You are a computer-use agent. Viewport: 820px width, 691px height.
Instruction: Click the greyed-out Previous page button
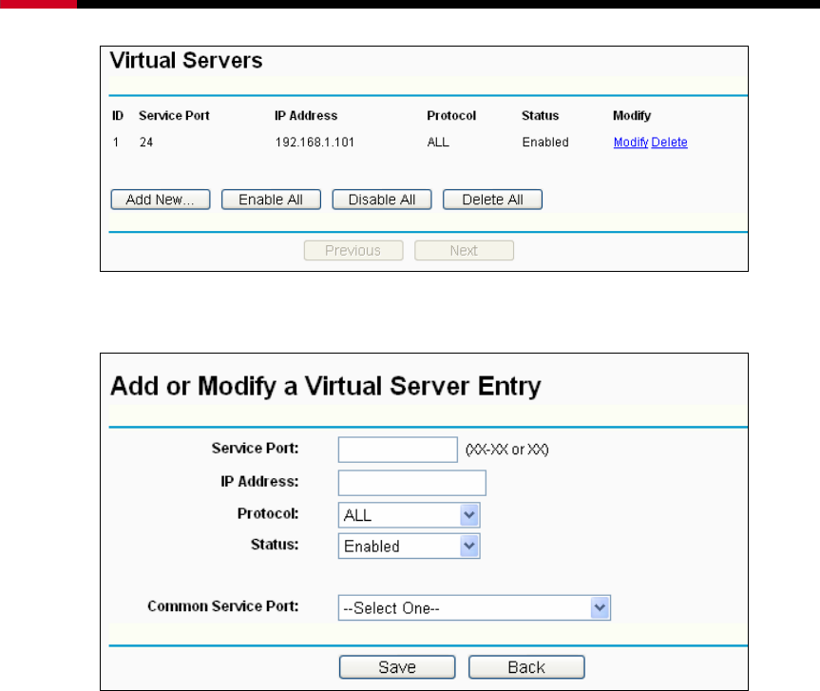click(353, 251)
